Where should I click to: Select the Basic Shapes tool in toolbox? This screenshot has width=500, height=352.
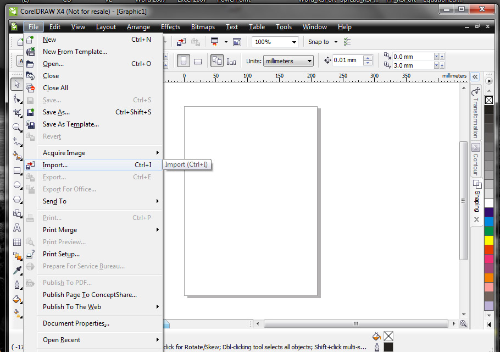pos(17,213)
